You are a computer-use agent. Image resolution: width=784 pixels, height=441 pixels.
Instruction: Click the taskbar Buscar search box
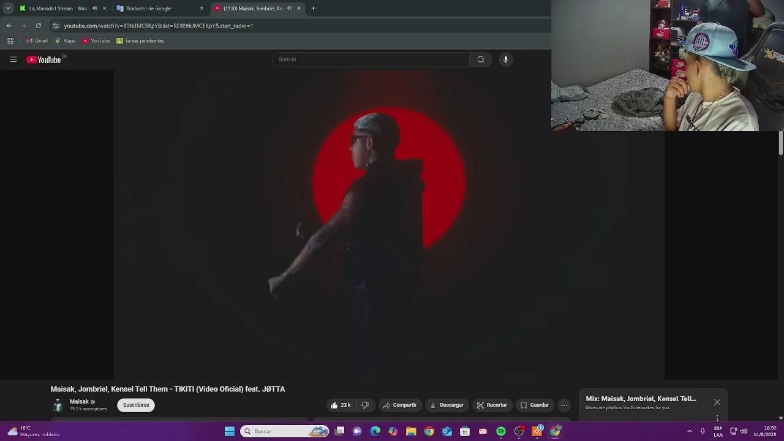[x=285, y=431]
